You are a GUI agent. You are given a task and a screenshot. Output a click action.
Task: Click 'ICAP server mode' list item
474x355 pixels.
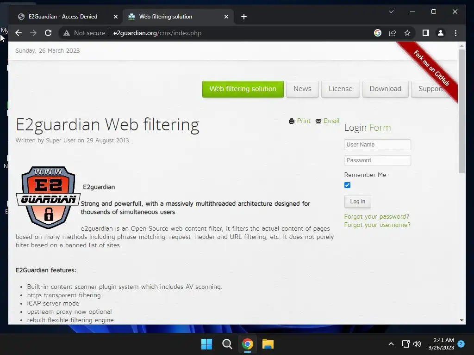[53, 303]
